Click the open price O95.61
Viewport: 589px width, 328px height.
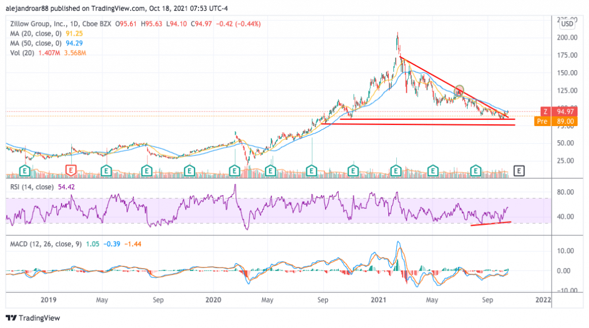point(126,24)
